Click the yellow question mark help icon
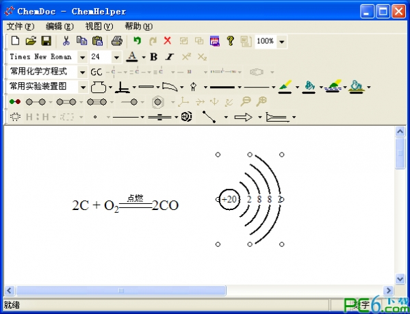This screenshot has height=314, width=410. [x=230, y=41]
